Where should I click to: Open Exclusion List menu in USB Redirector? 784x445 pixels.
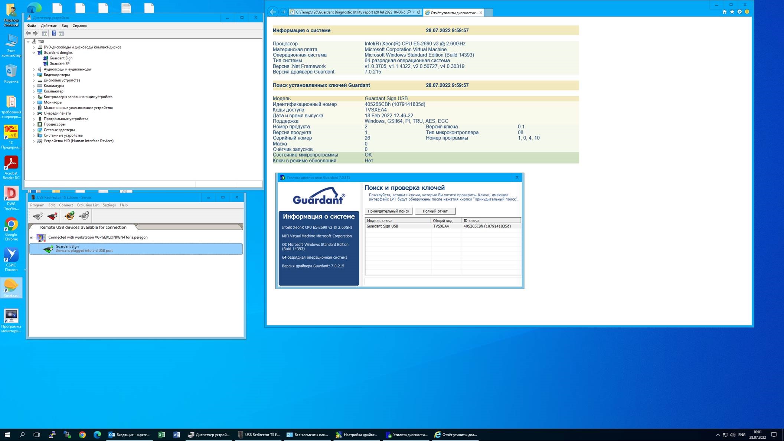click(88, 205)
